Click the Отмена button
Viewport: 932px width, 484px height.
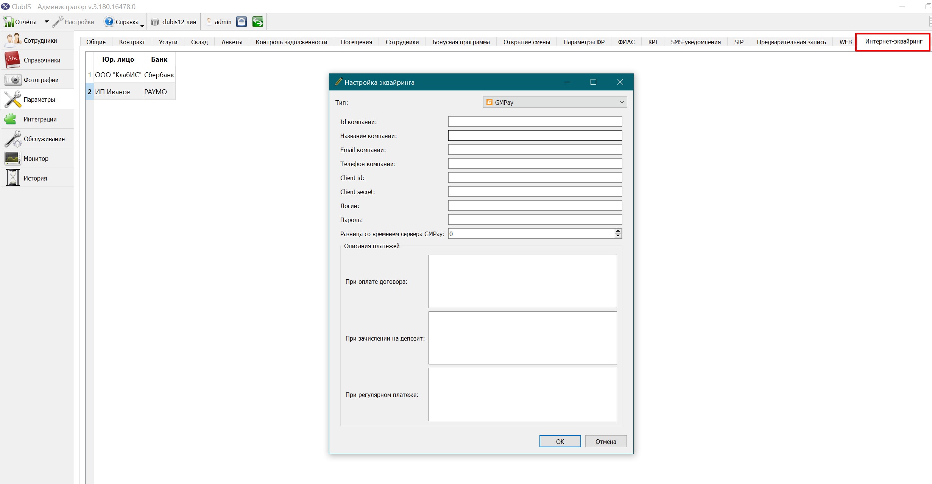[x=606, y=441]
